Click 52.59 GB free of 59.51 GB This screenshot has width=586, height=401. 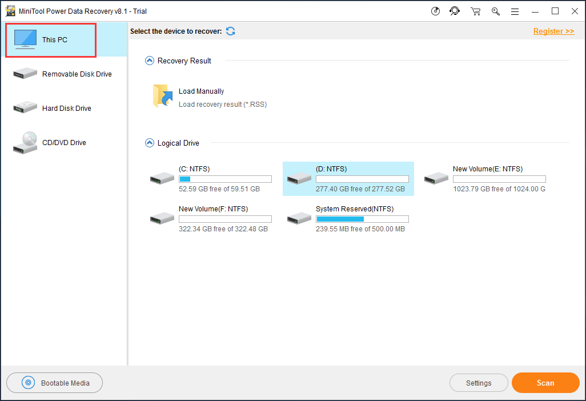pos(219,189)
